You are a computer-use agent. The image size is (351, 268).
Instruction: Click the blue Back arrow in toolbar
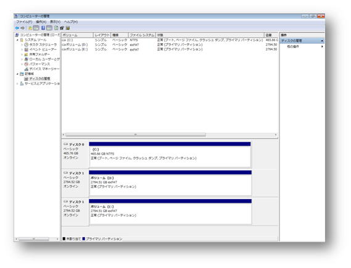(x=17, y=28)
